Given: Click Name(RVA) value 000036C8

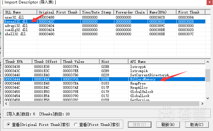Looking at the screenshot, I should coord(157,17).
